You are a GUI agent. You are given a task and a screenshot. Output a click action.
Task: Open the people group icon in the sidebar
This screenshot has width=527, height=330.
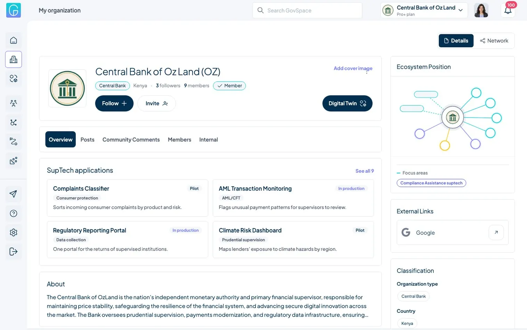(x=14, y=103)
